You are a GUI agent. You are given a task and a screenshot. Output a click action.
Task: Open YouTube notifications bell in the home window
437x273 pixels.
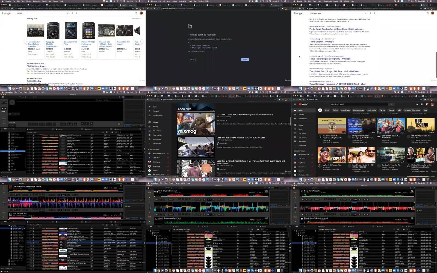coord(427,104)
